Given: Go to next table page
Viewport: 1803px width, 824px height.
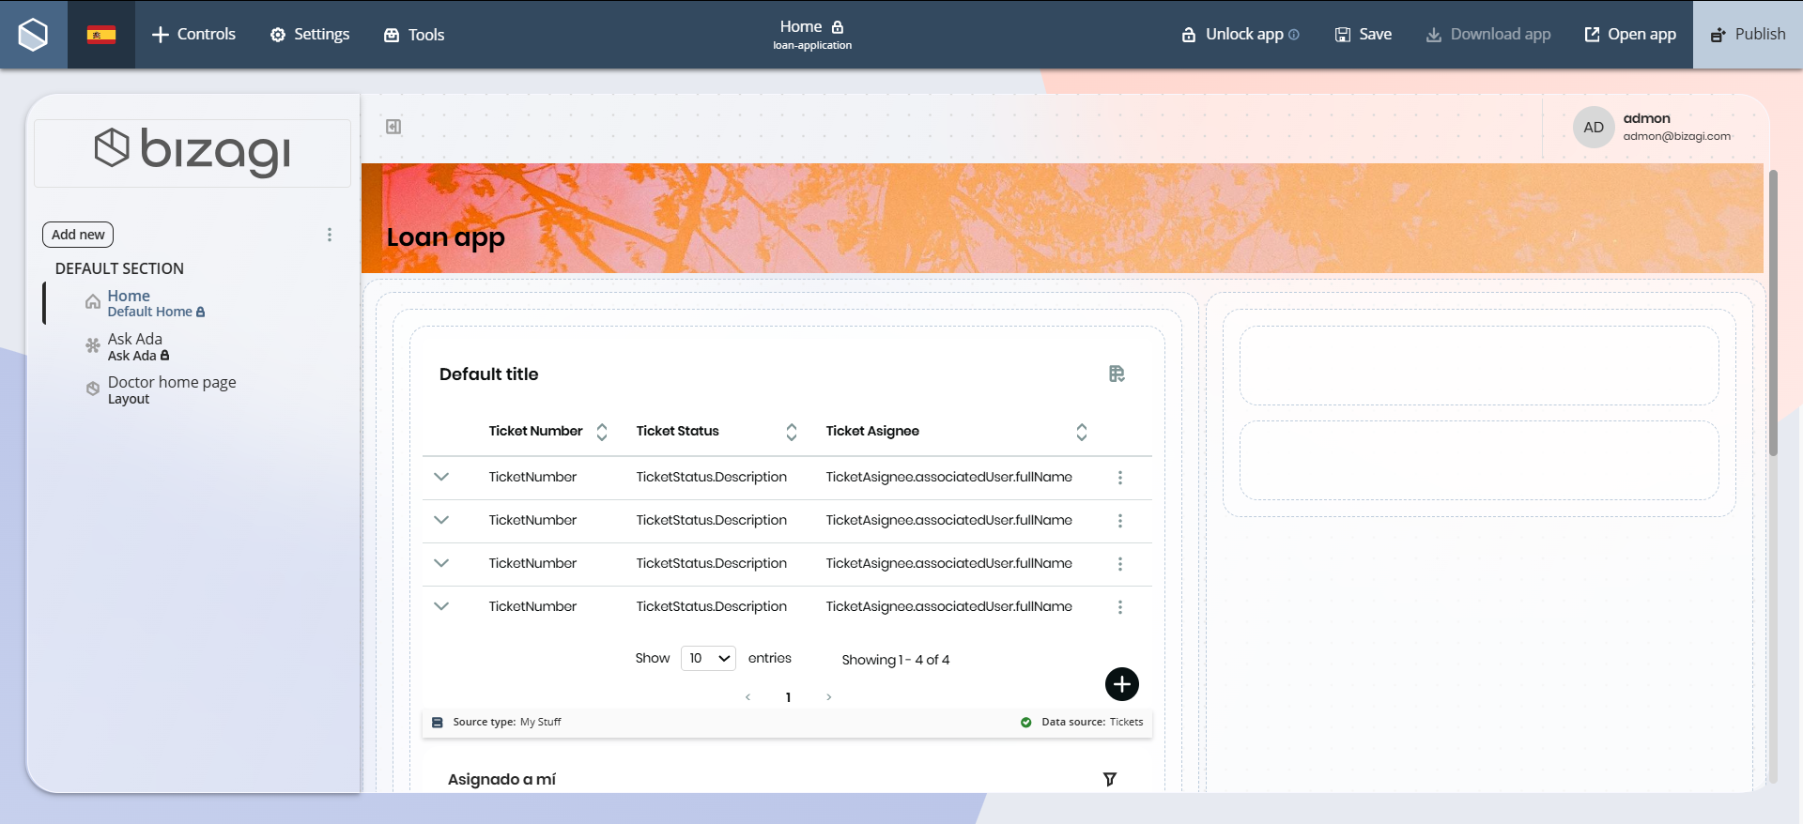Looking at the screenshot, I should point(829,697).
